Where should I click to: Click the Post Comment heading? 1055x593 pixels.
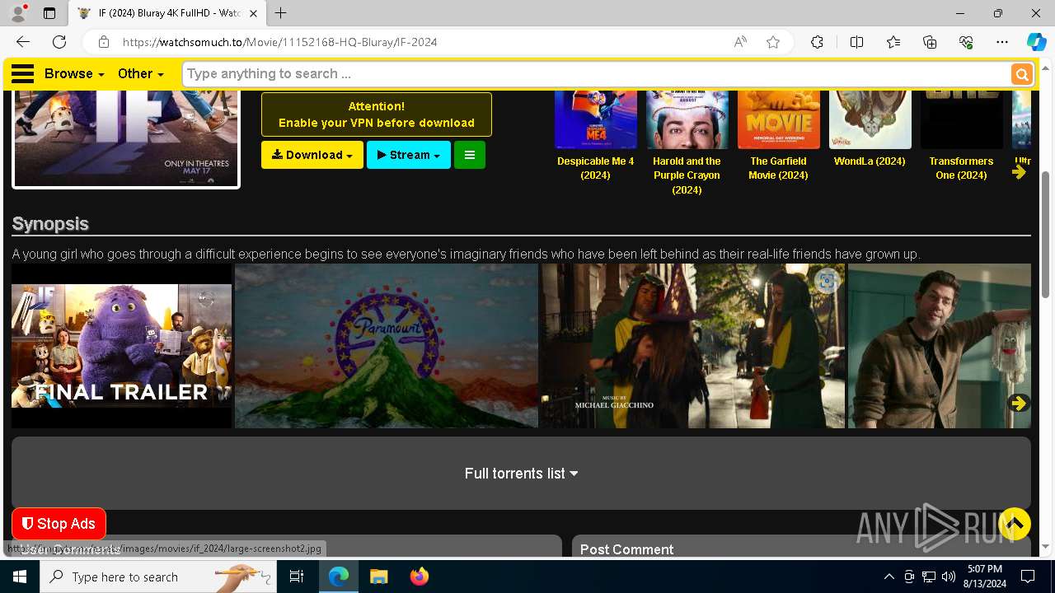tap(626, 549)
